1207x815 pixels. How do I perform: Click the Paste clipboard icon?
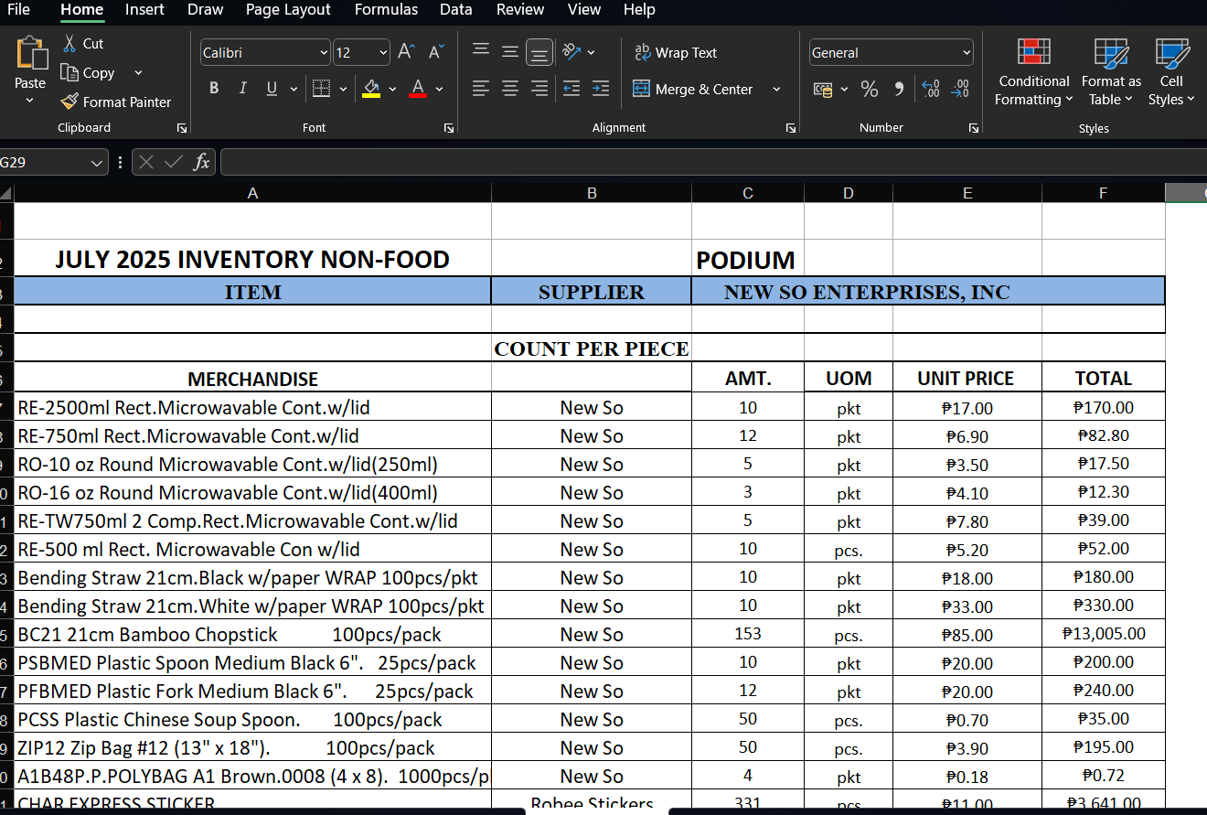click(x=31, y=53)
